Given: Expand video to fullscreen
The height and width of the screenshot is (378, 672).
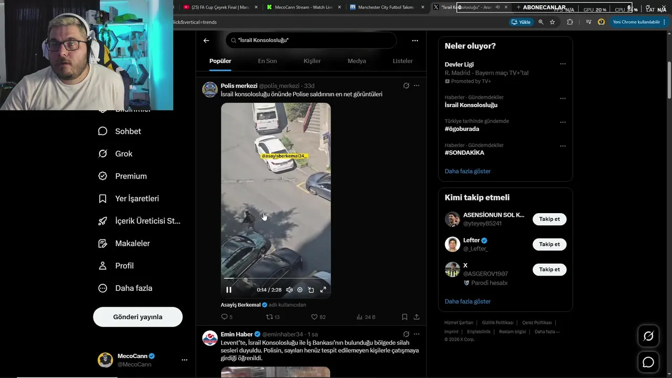Looking at the screenshot, I should coord(323,290).
